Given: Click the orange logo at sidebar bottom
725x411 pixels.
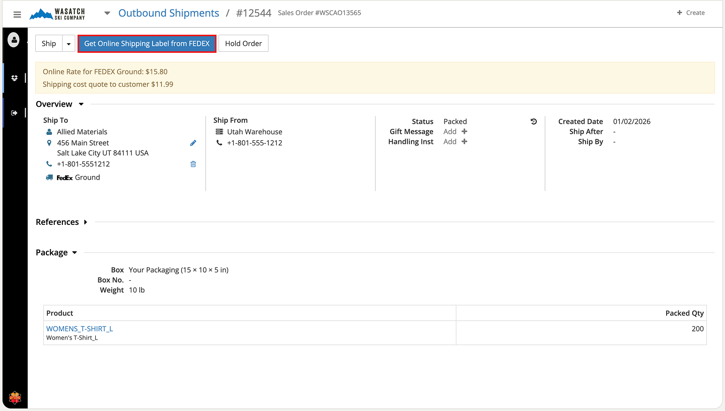Looking at the screenshot, I should pos(15,398).
